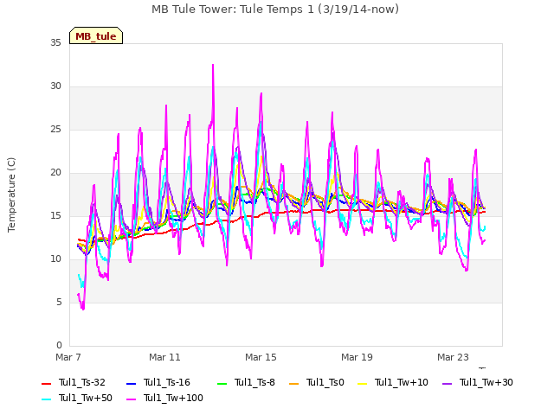Screen dimensions: 554x415
Task: Toggle Tul1_Tw+50 series legend label
Action: [x=86, y=398]
